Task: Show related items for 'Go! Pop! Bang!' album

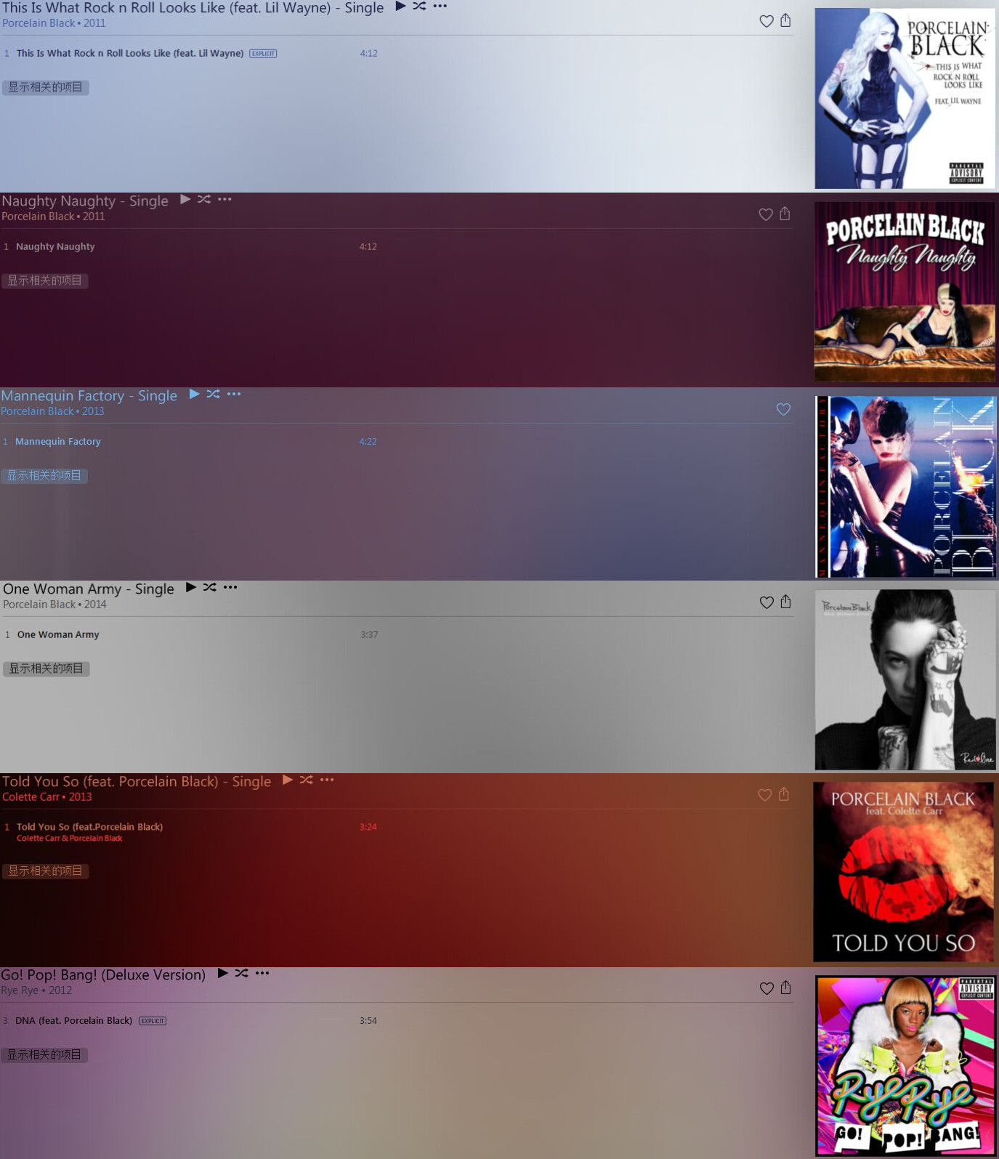Action: coord(44,1054)
